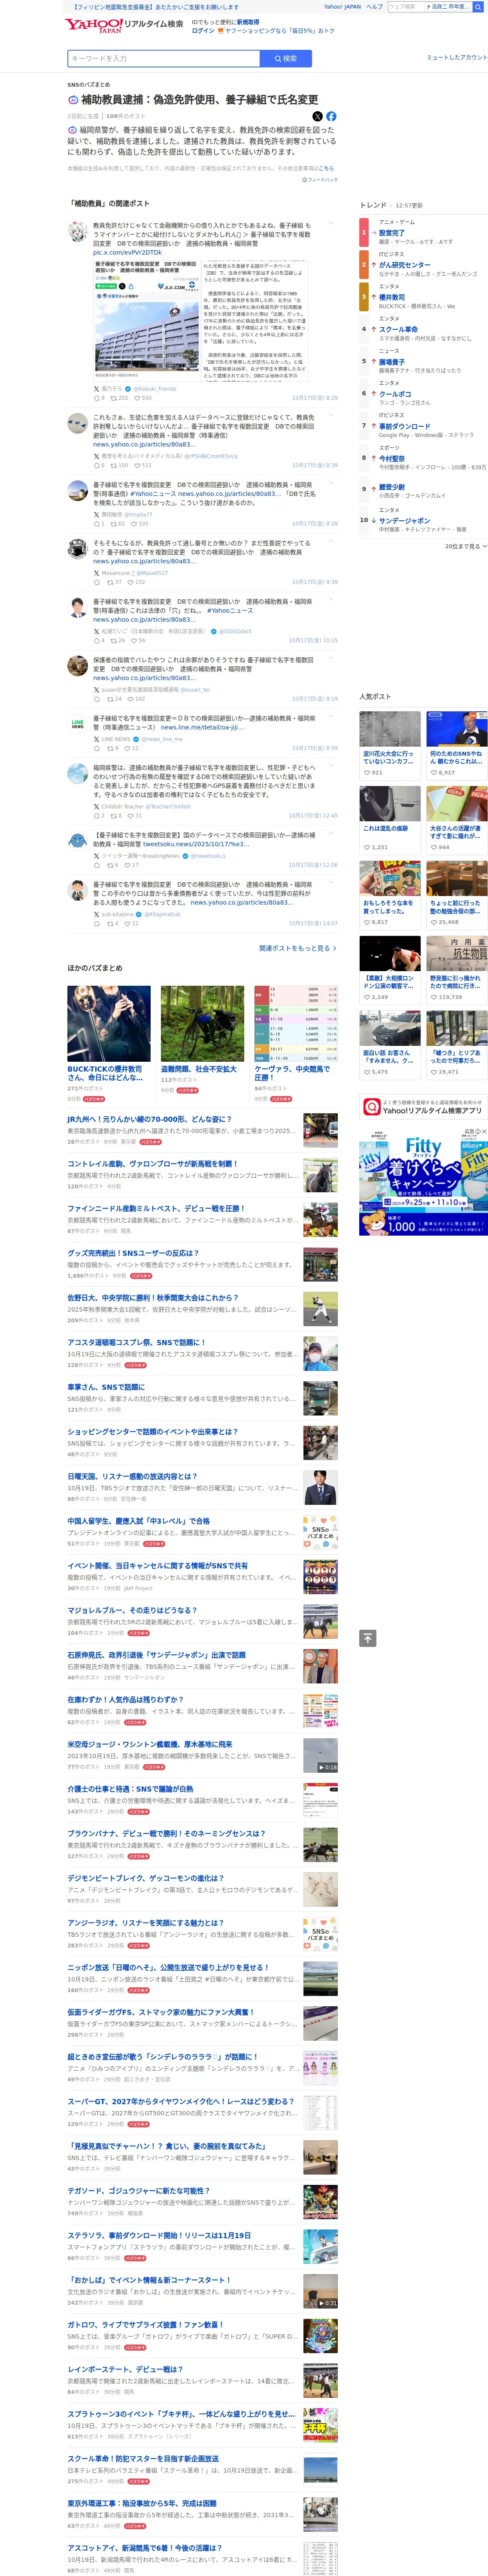
Task: Close the Fitty advertisement
Action: click(484, 1131)
